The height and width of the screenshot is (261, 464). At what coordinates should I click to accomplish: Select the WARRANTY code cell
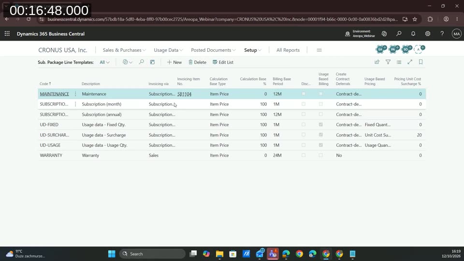tap(51, 155)
